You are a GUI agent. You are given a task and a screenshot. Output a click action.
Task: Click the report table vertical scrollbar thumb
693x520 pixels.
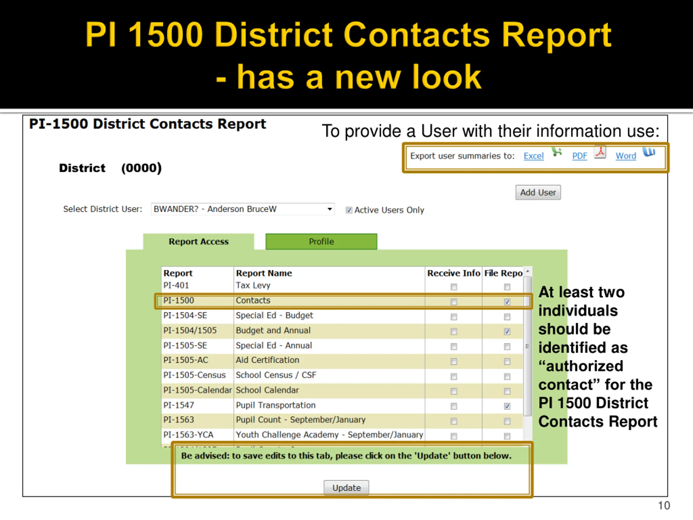[x=528, y=346]
